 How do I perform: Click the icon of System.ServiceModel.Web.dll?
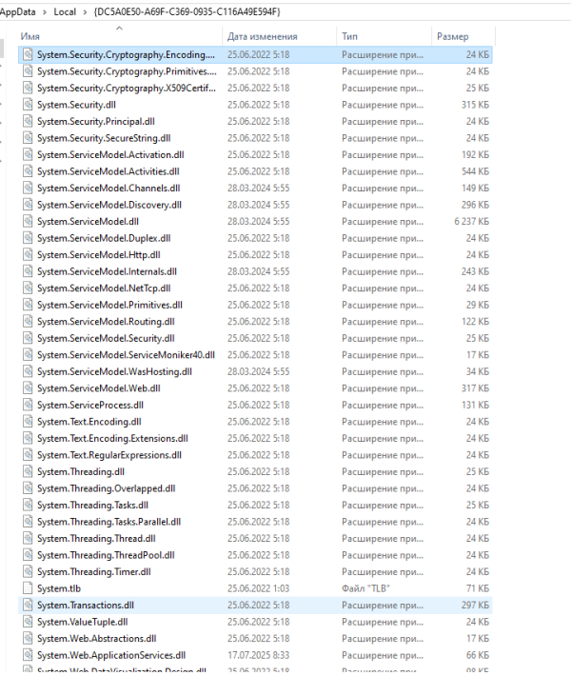(28, 388)
